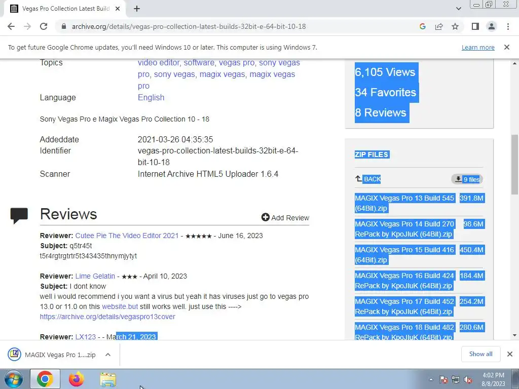The width and height of the screenshot is (519, 389).
Task: Click the muted volume tray icon
Action: pyautogui.click(x=468, y=380)
